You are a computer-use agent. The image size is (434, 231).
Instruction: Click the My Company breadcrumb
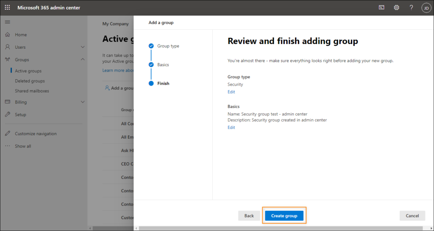click(x=115, y=24)
